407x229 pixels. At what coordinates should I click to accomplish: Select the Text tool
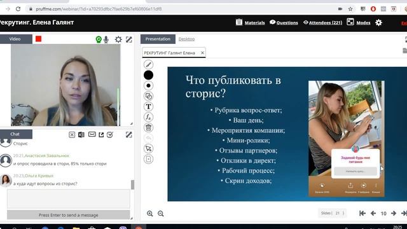point(148,107)
